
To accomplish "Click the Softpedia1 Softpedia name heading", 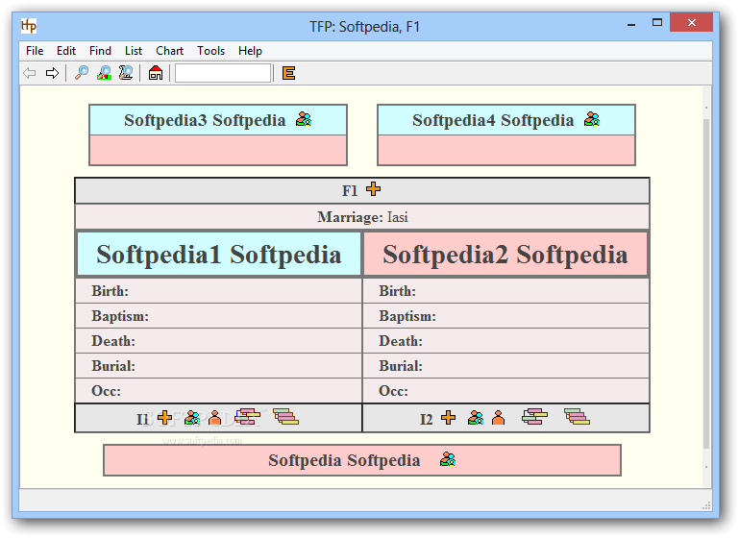I will (219, 255).
